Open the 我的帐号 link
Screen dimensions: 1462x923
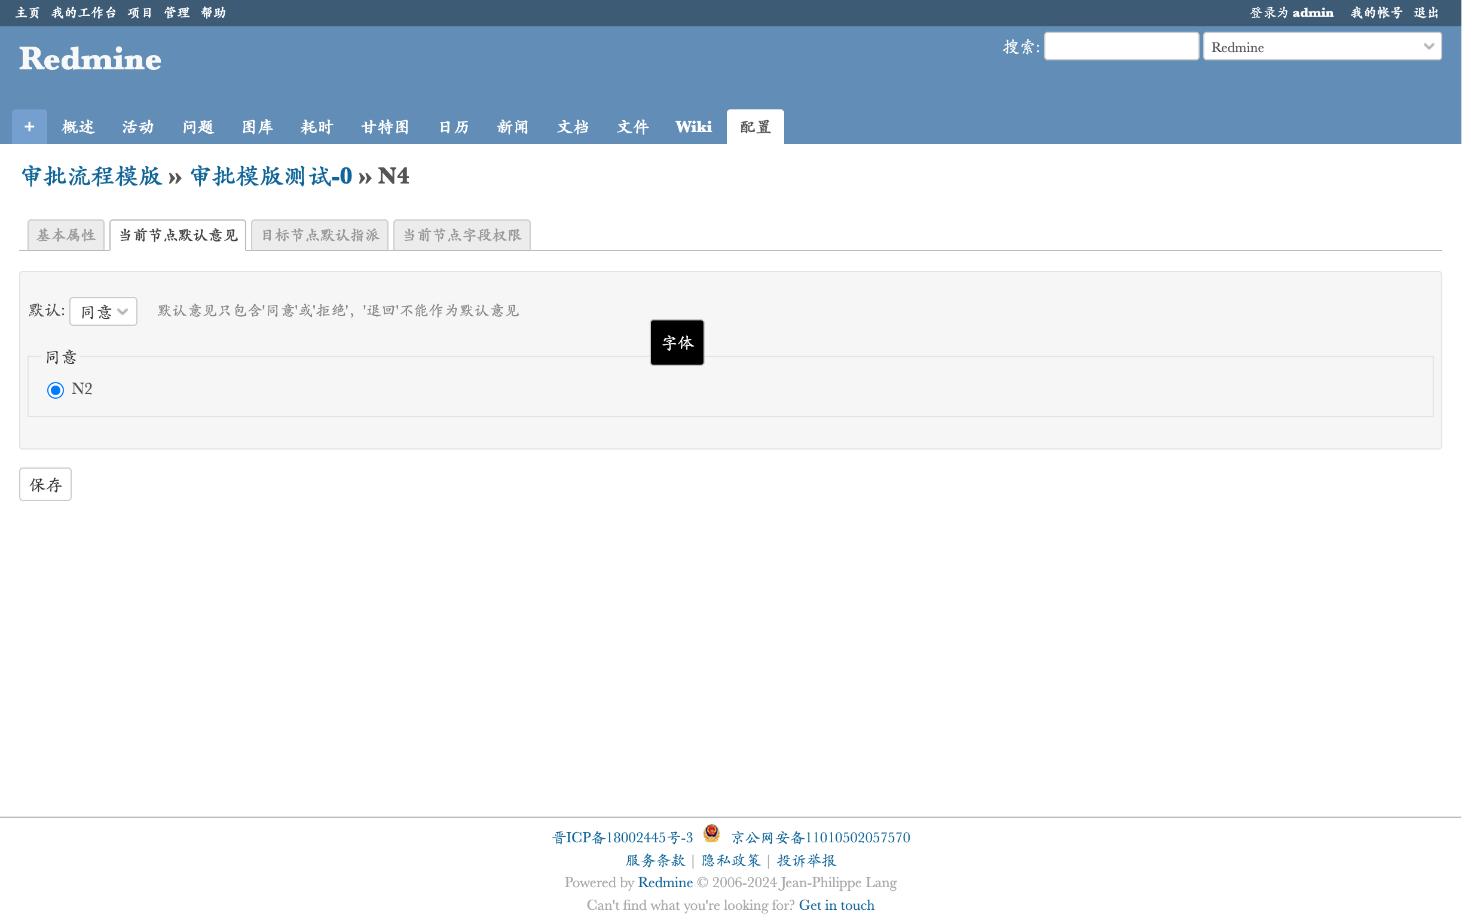tap(1376, 13)
